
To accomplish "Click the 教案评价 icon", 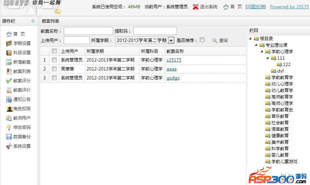I will coord(9,90).
